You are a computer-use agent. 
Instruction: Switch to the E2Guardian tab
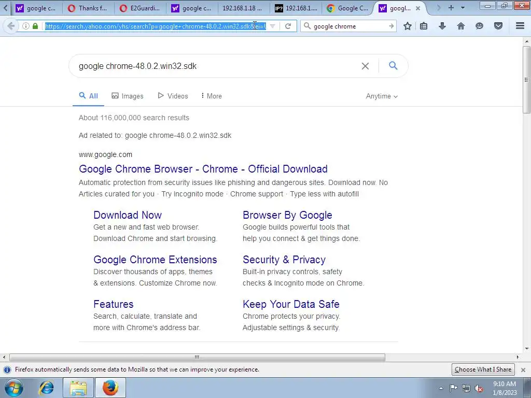pyautogui.click(x=139, y=8)
